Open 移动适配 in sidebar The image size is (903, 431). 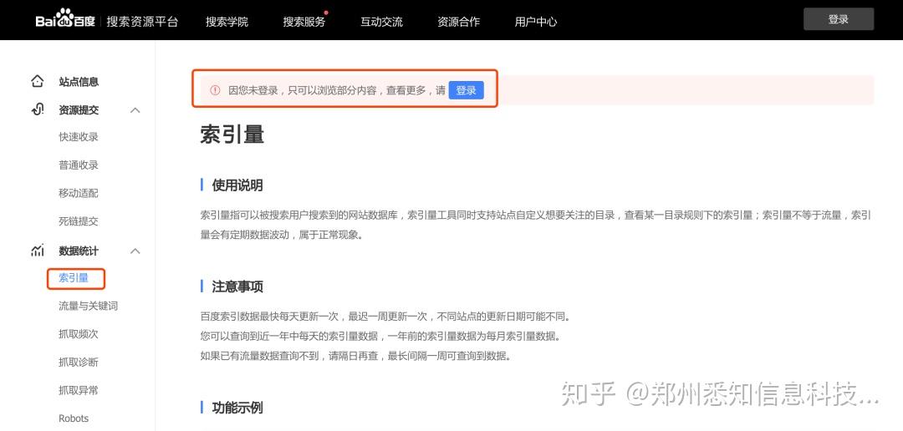point(79,193)
